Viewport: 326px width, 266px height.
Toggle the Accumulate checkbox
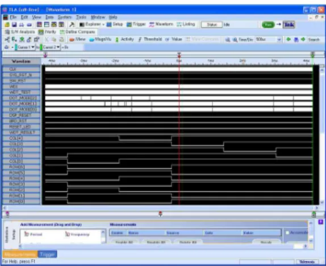(x=287, y=232)
